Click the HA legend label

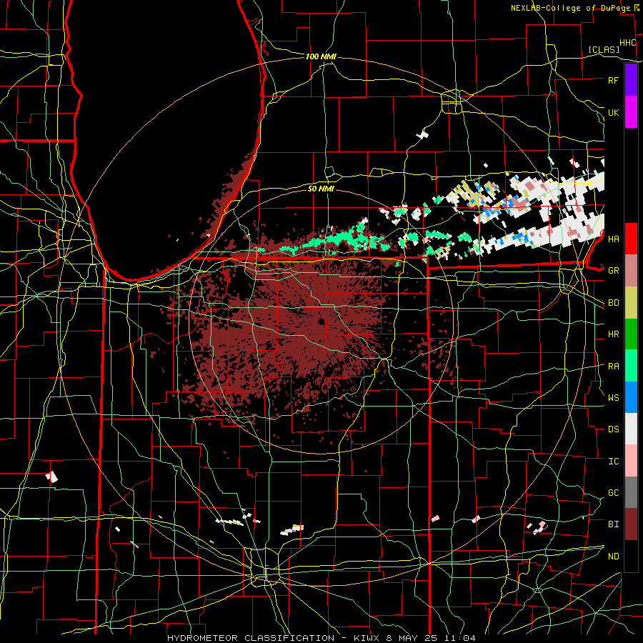pyautogui.click(x=613, y=239)
